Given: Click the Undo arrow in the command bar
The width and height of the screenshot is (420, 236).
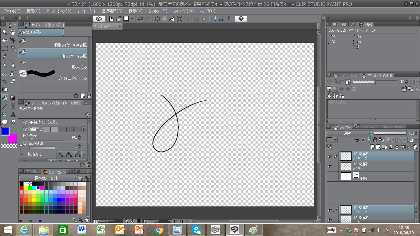Looking at the screenshot, I should click(x=140, y=19).
